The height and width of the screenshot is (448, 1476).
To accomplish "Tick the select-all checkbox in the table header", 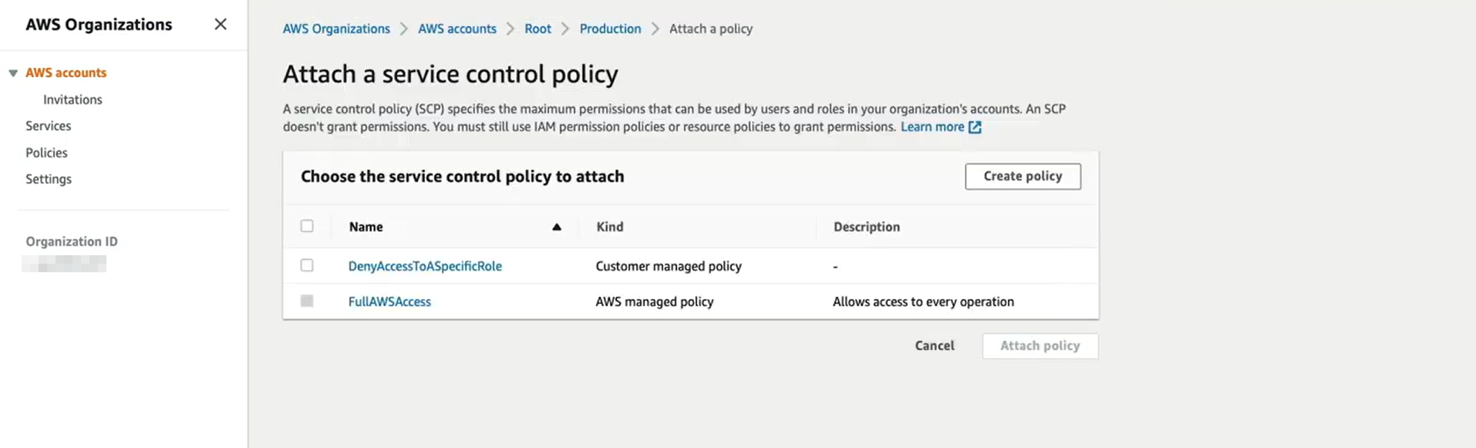I will pos(307,226).
